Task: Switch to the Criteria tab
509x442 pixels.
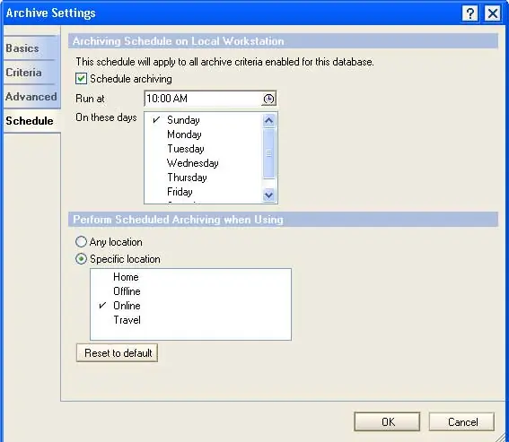Action: pos(31,73)
